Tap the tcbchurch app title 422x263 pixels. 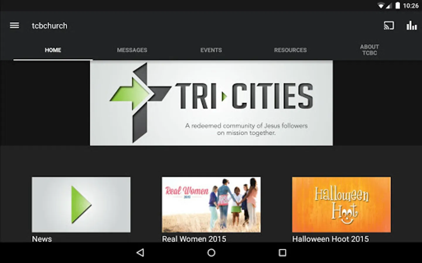point(50,26)
